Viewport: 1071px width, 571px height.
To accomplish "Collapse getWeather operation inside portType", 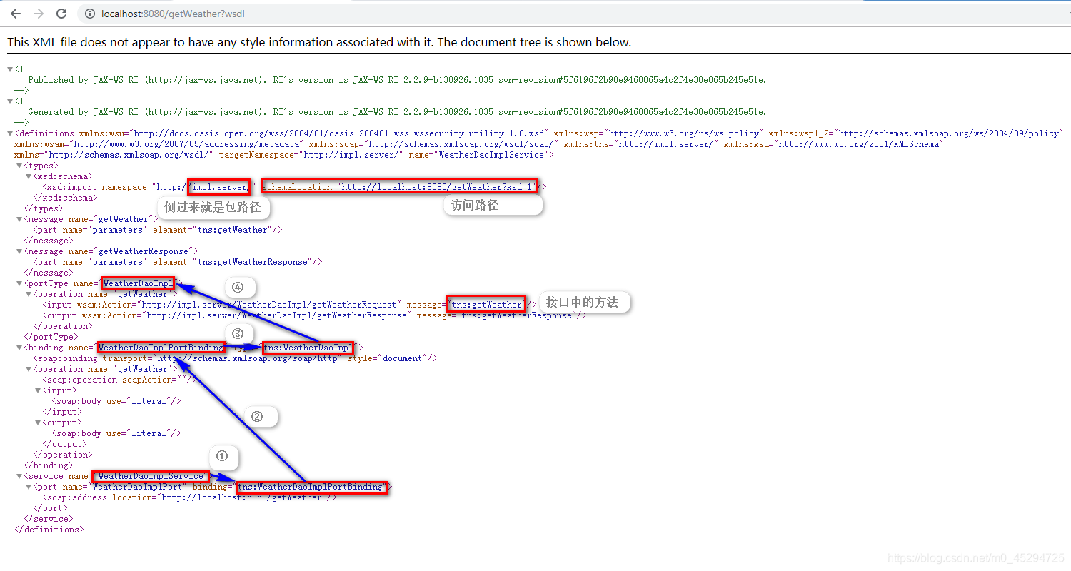I will (29, 294).
